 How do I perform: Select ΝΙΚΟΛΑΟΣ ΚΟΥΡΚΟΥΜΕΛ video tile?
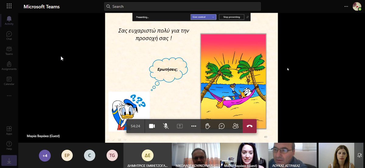196,155
